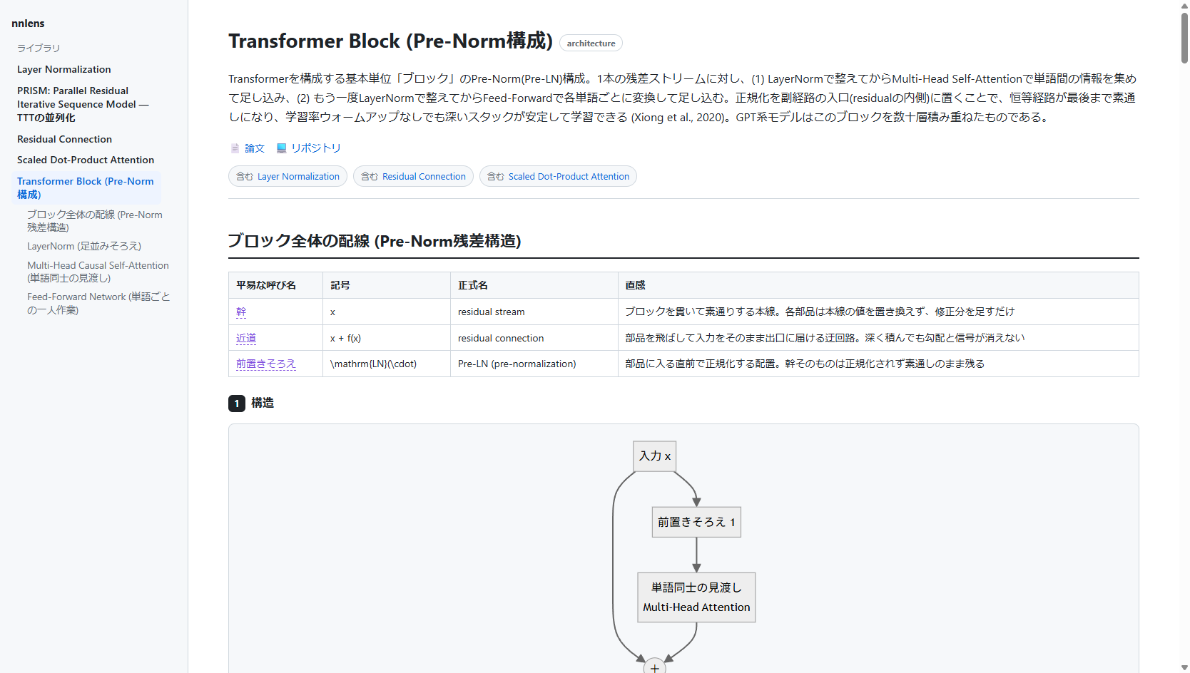Viewport: 1190px width, 673px height.
Task: Select Layer Normalization in the sidebar
Action: pos(64,69)
